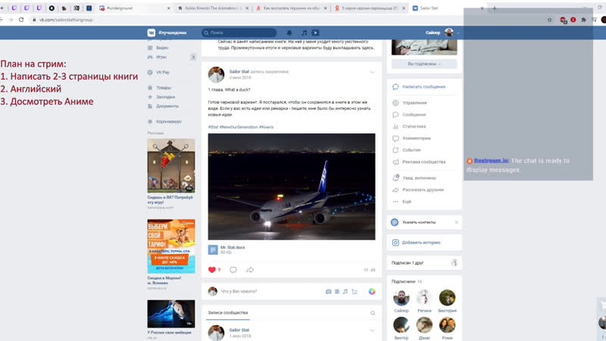Open 'Закладки' in left sidebar
This screenshot has width=606, height=341.
pos(165,97)
